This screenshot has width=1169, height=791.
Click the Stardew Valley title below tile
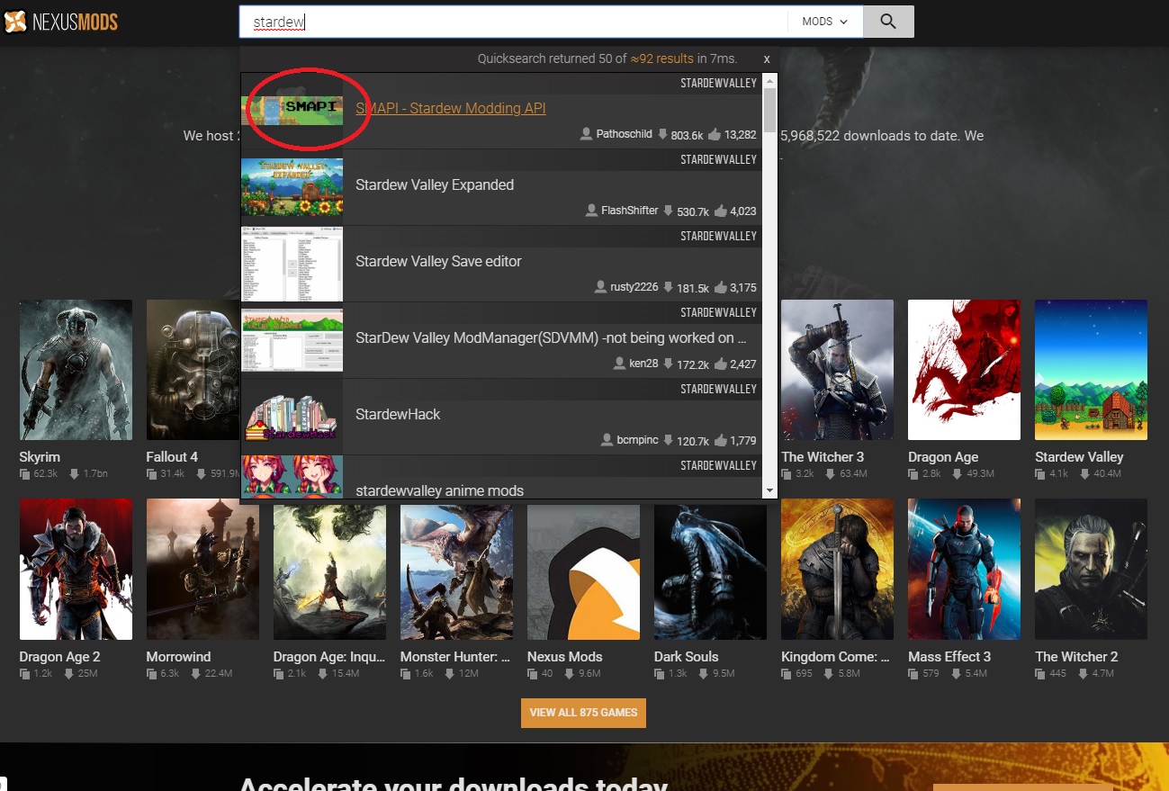click(x=1079, y=457)
